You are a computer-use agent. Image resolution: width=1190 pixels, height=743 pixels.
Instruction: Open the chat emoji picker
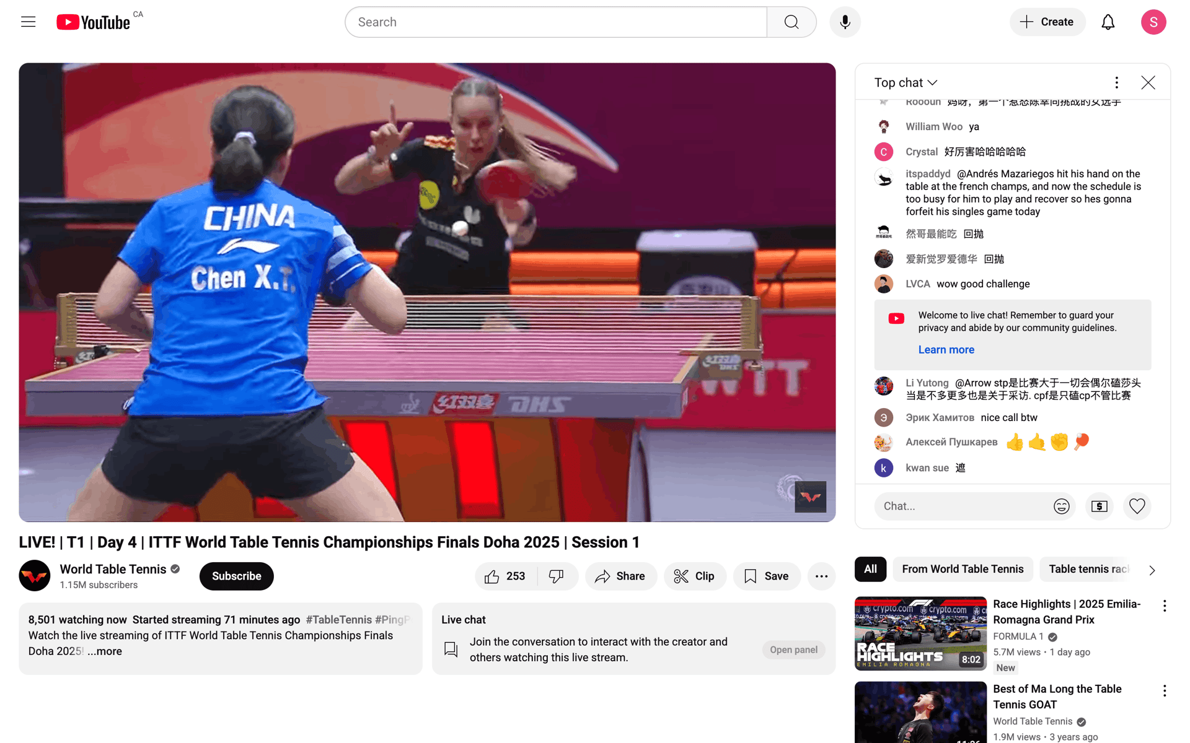(x=1061, y=506)
